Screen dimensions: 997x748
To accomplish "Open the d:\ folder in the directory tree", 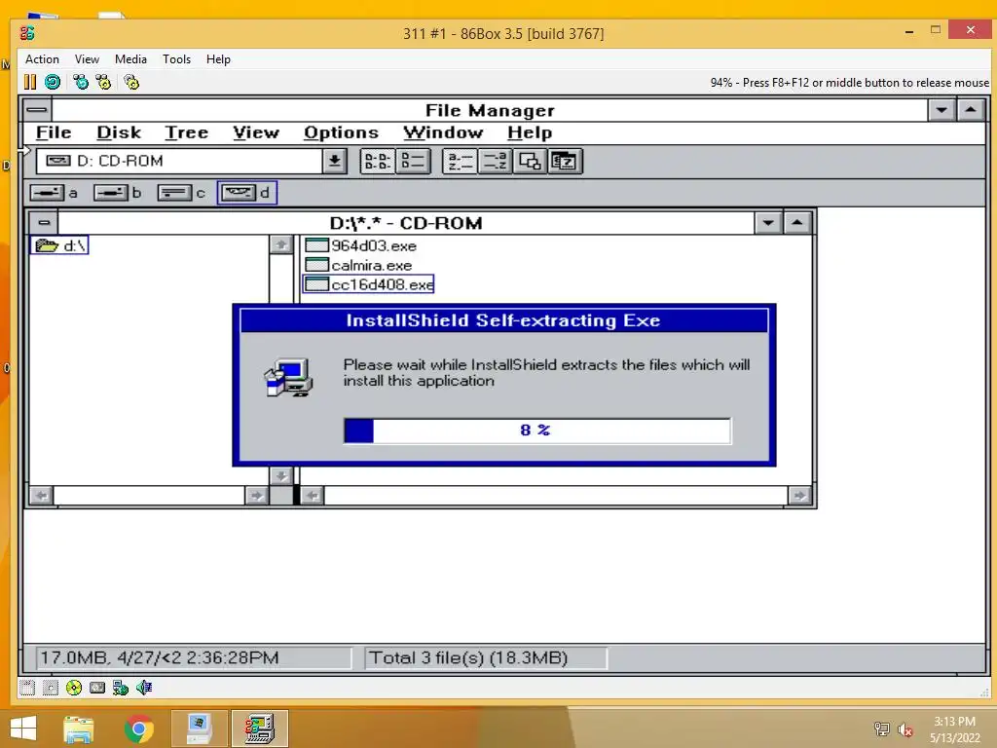I will point(59,244).
